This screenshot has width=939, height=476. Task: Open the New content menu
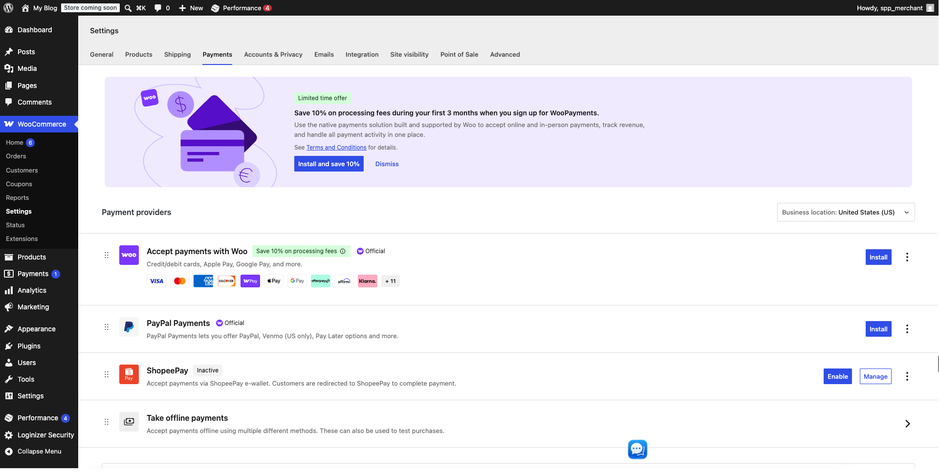coord(191,8)
